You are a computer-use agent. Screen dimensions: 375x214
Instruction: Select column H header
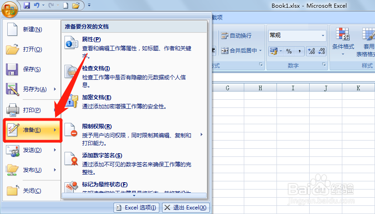pyautogui.click(x=260, y=88)
